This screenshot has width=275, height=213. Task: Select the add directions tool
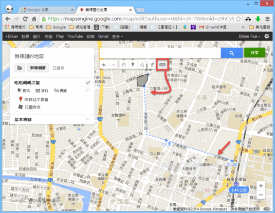pyautogui.click(x=152, y=65)
